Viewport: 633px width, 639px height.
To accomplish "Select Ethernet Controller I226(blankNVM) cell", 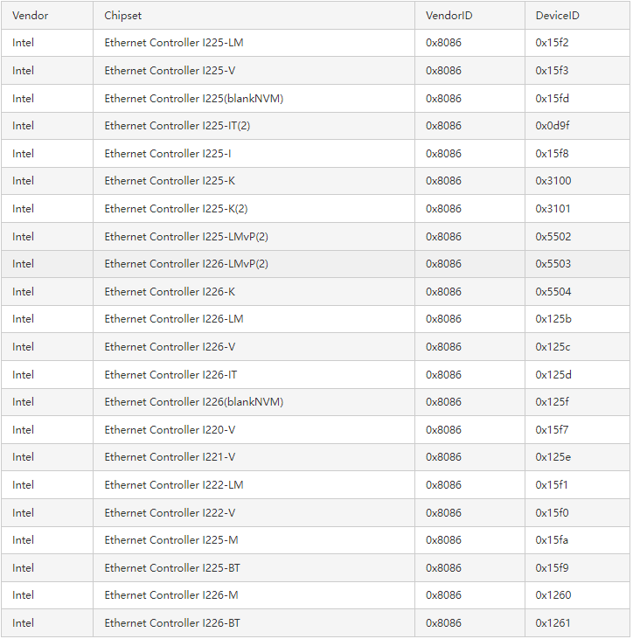I will point(254,402).
